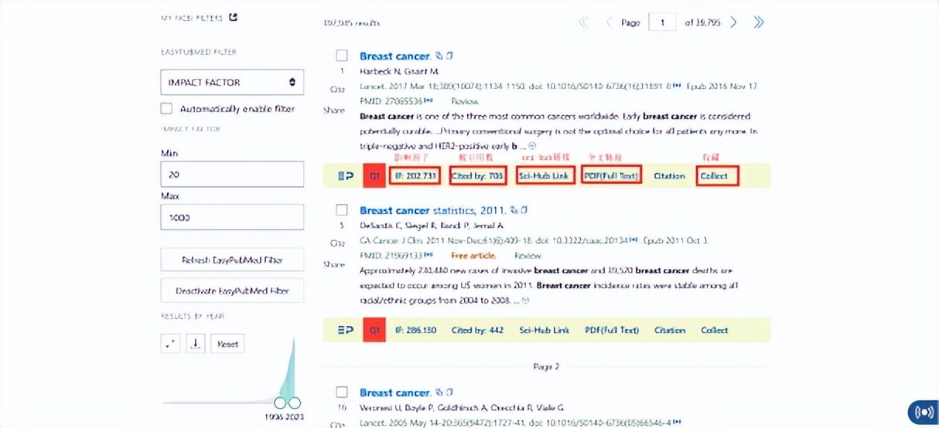Expand the results by year chart

click(x=170, y=344)
